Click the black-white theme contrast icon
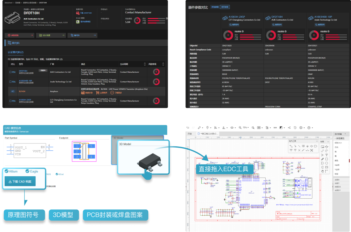The image size is (351, 232). [281, 128]
